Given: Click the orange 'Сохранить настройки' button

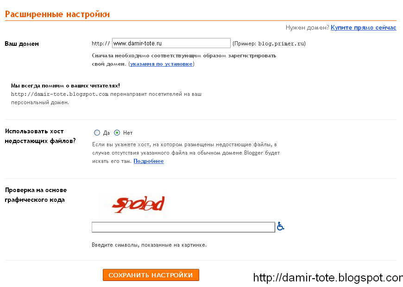Looking at the screenshot, I should click(151, 275).
